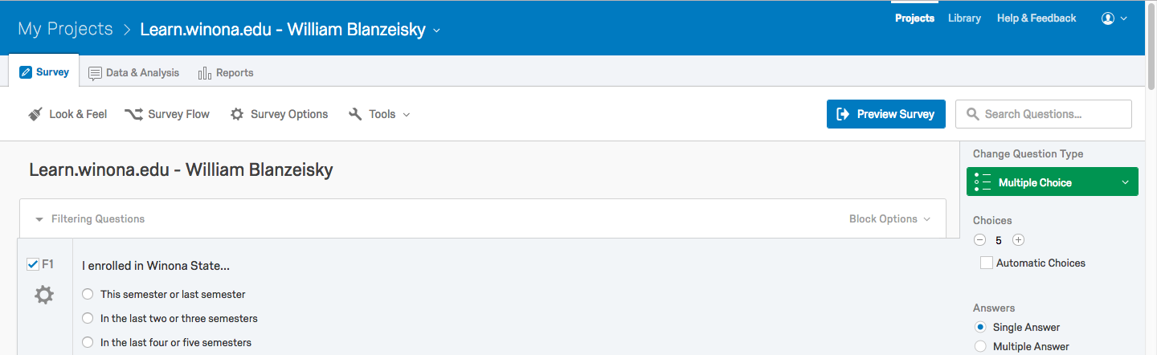Switch to the Reports tab
Screen dimensions: 1157x355
tap(226, 72)
